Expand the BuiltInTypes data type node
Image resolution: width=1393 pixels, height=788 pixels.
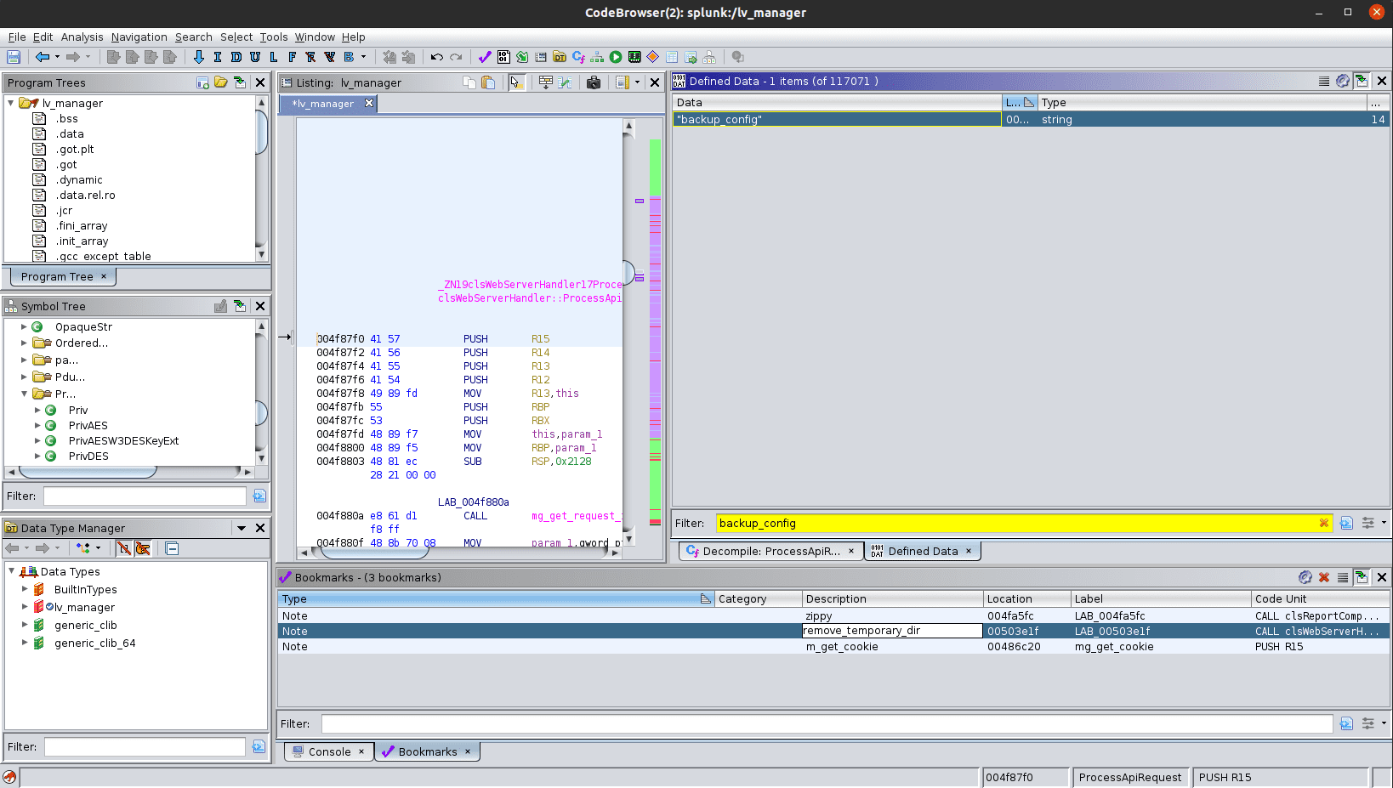pos(25,589)
